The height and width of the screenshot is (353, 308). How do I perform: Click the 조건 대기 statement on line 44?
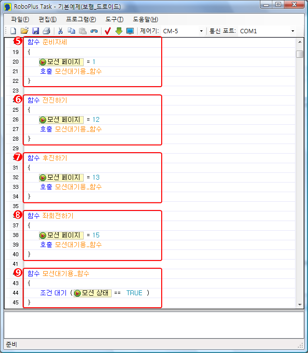tap(53, 293)
